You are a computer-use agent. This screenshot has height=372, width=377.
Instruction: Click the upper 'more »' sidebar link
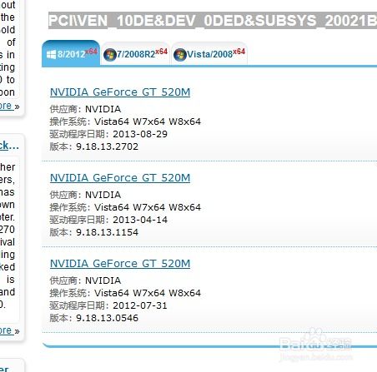pyautogui.click(x=9, y=106)
